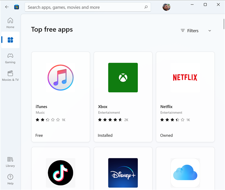Click the Netflix title text

(x=166, y=107)
